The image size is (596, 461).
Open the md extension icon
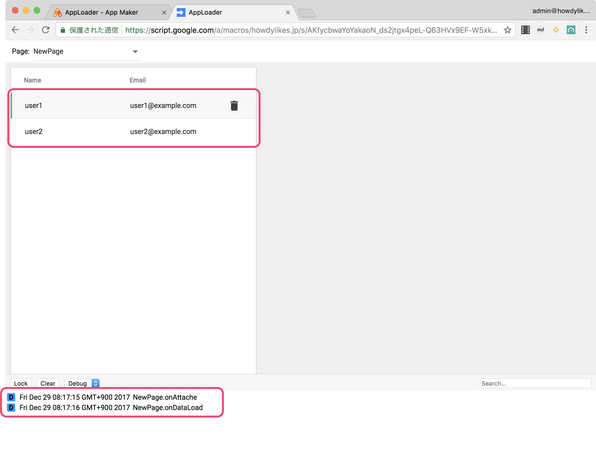point(540,30)
